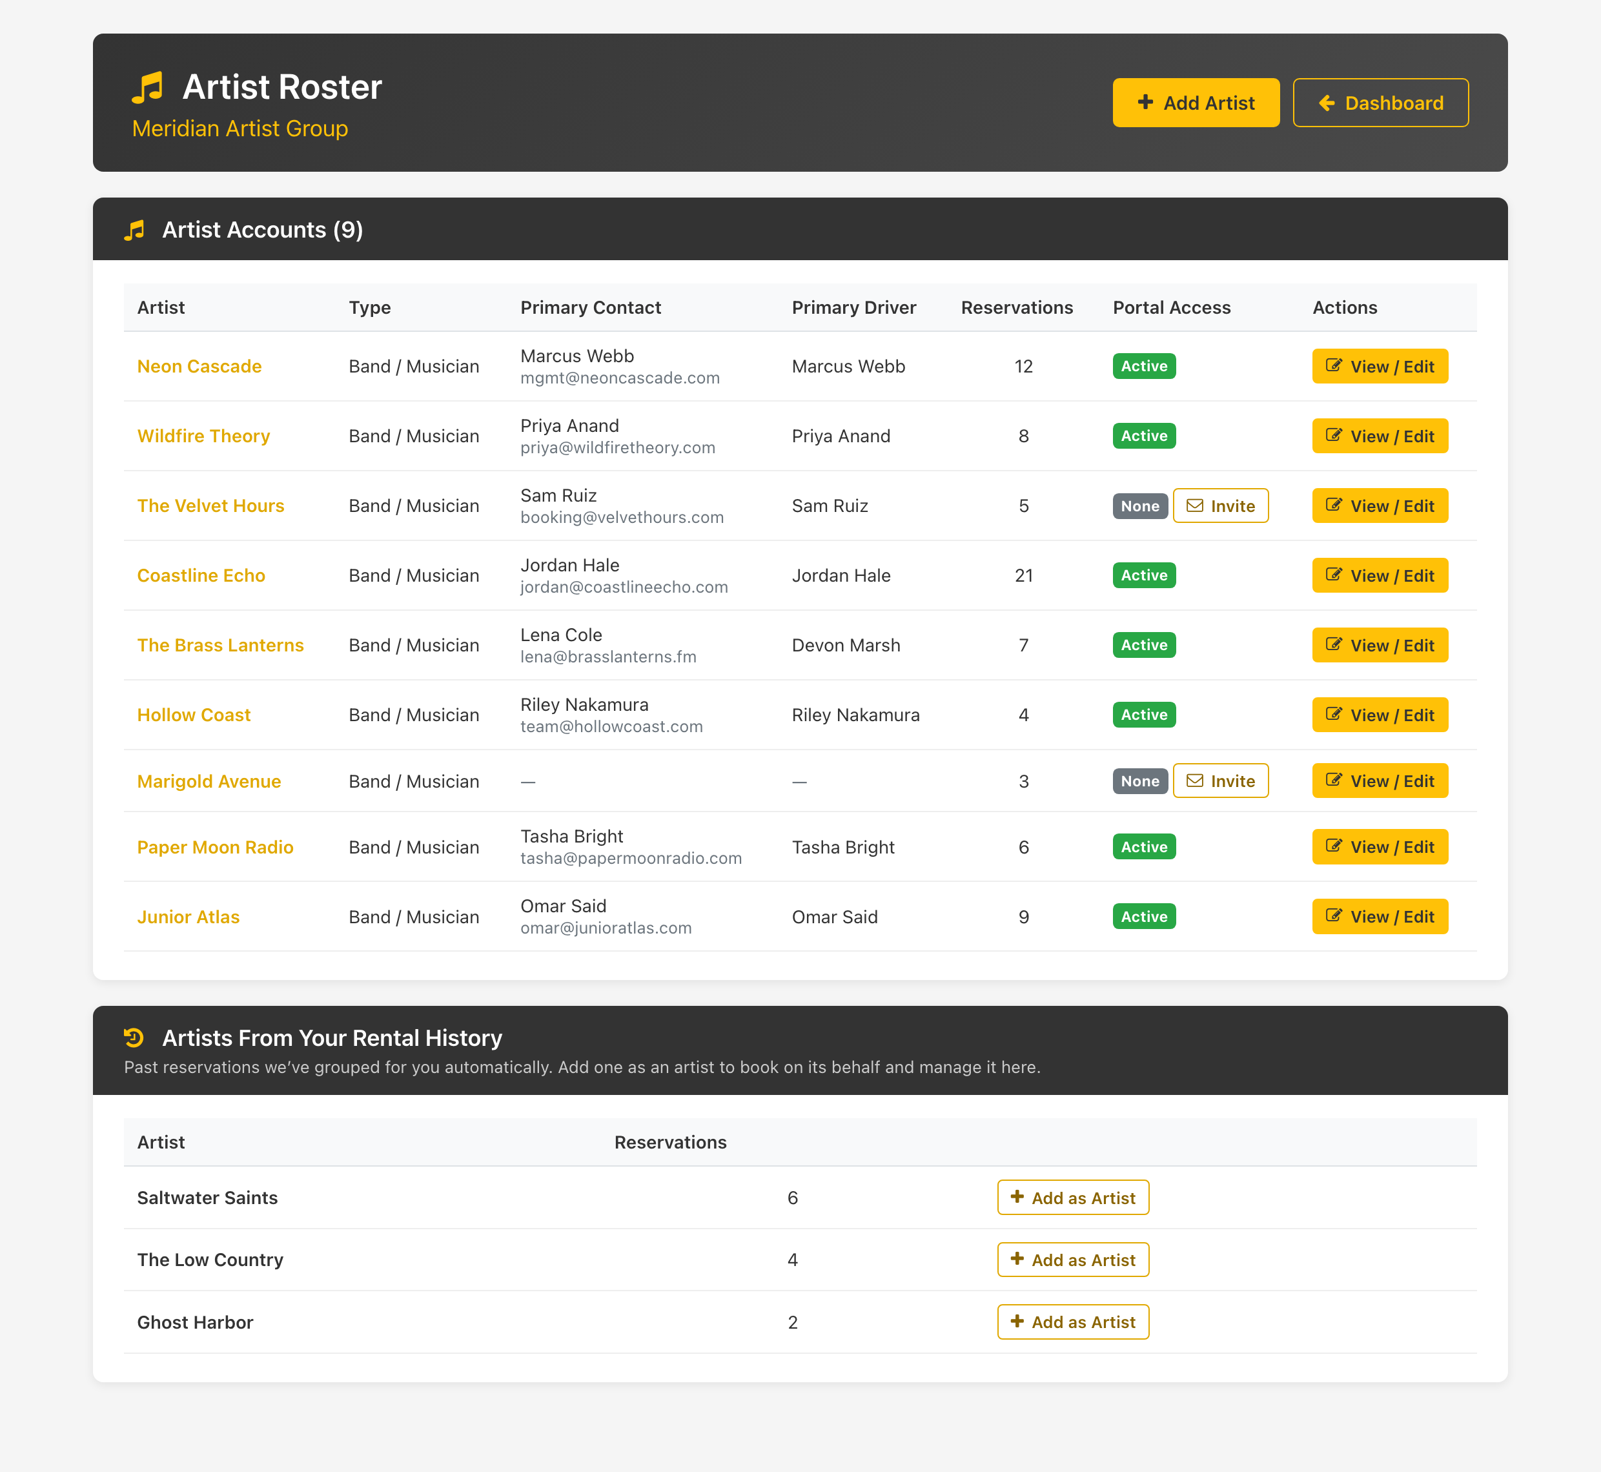Screen dimensions: 1601x1472
Task: Click the email lena@brasslanterns.fm
Action: click(607, 657)
